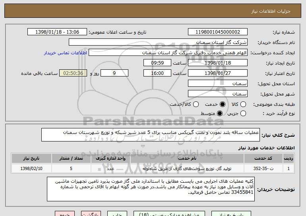The height and width of the screenshot is (216, 306).
Task: Click the announcement date field 1398/01/18 - 13:06
Action: coord(57,32)
